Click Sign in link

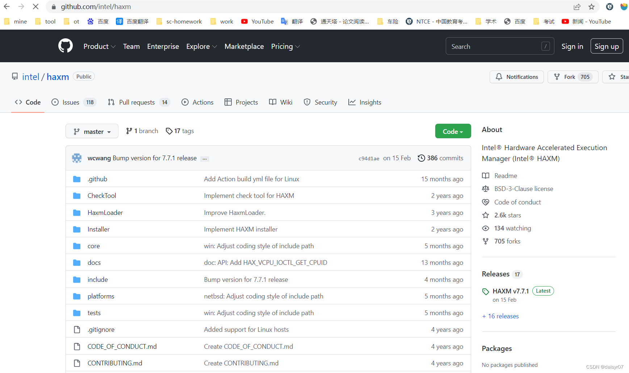(572, 46)
